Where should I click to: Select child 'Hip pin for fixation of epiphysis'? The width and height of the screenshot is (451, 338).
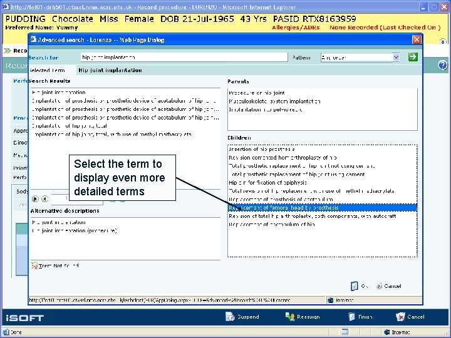click(x=267, y=183)
